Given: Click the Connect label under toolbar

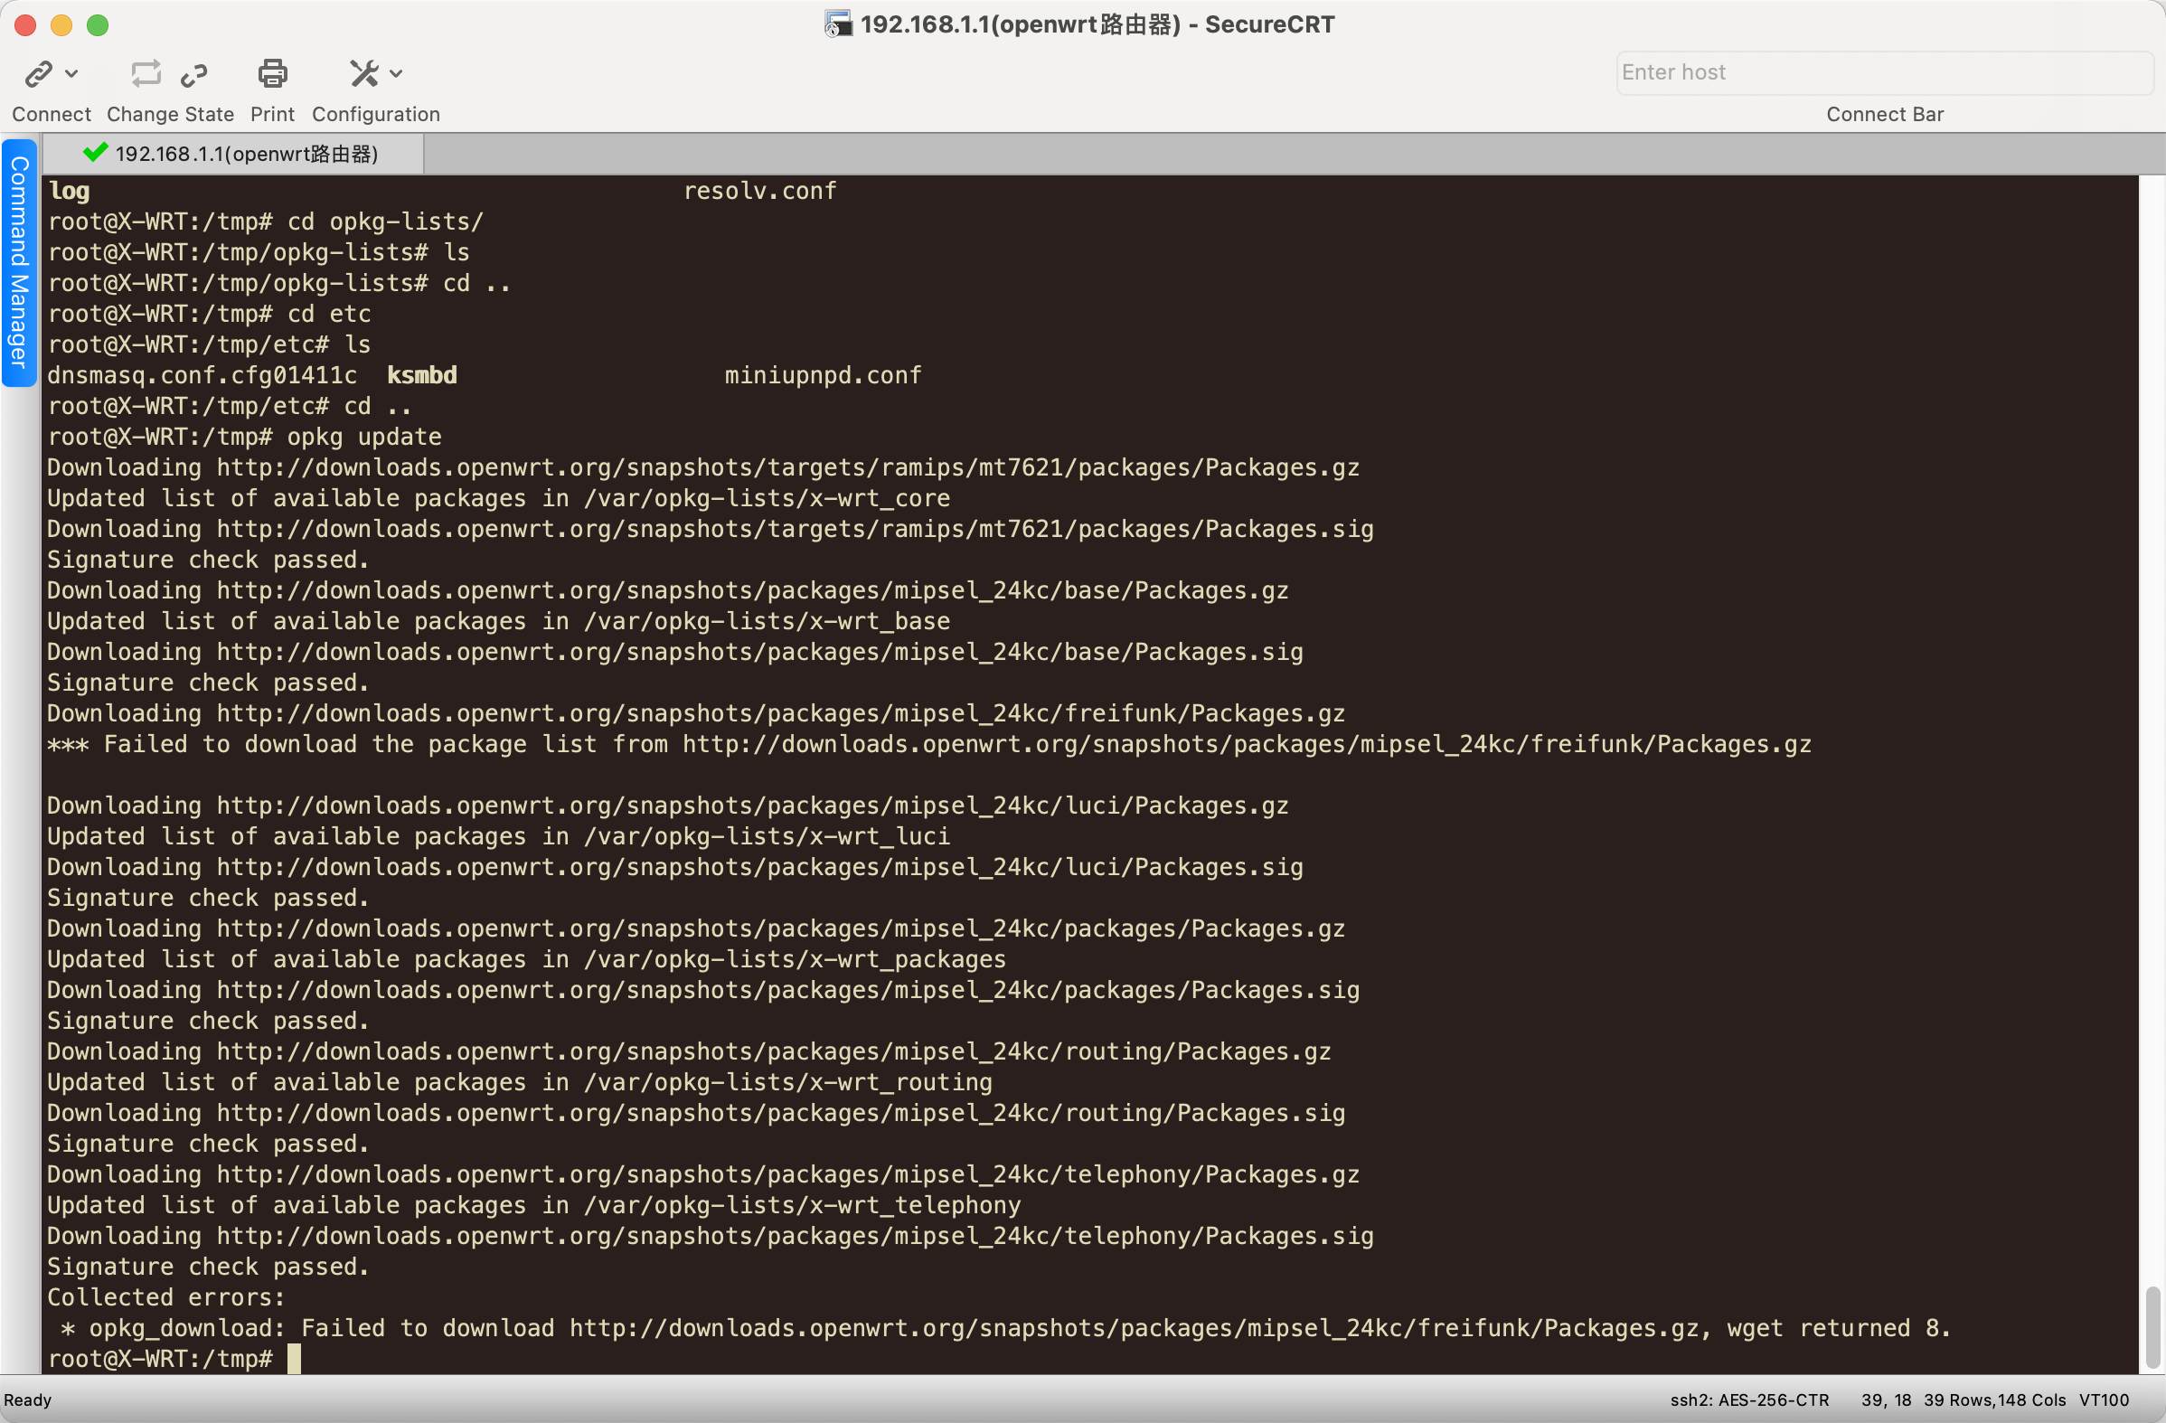Looking at the screenshot, I should tap(51, 114).
